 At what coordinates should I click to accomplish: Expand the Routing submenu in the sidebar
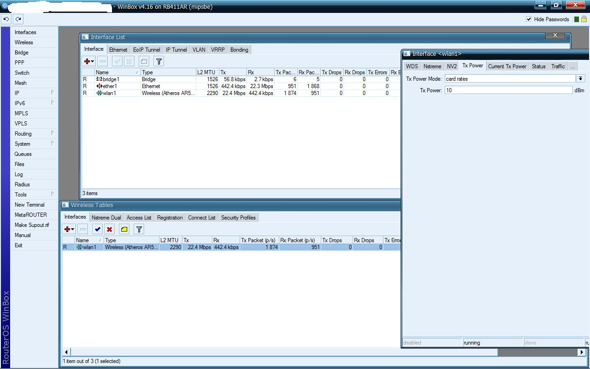pos(53,133)
